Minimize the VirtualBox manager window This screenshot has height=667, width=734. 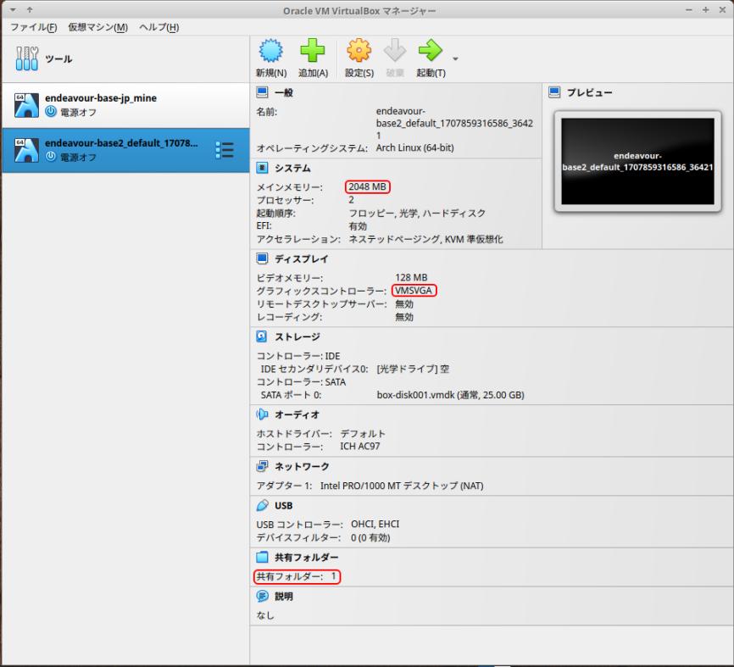pos(688,9)
